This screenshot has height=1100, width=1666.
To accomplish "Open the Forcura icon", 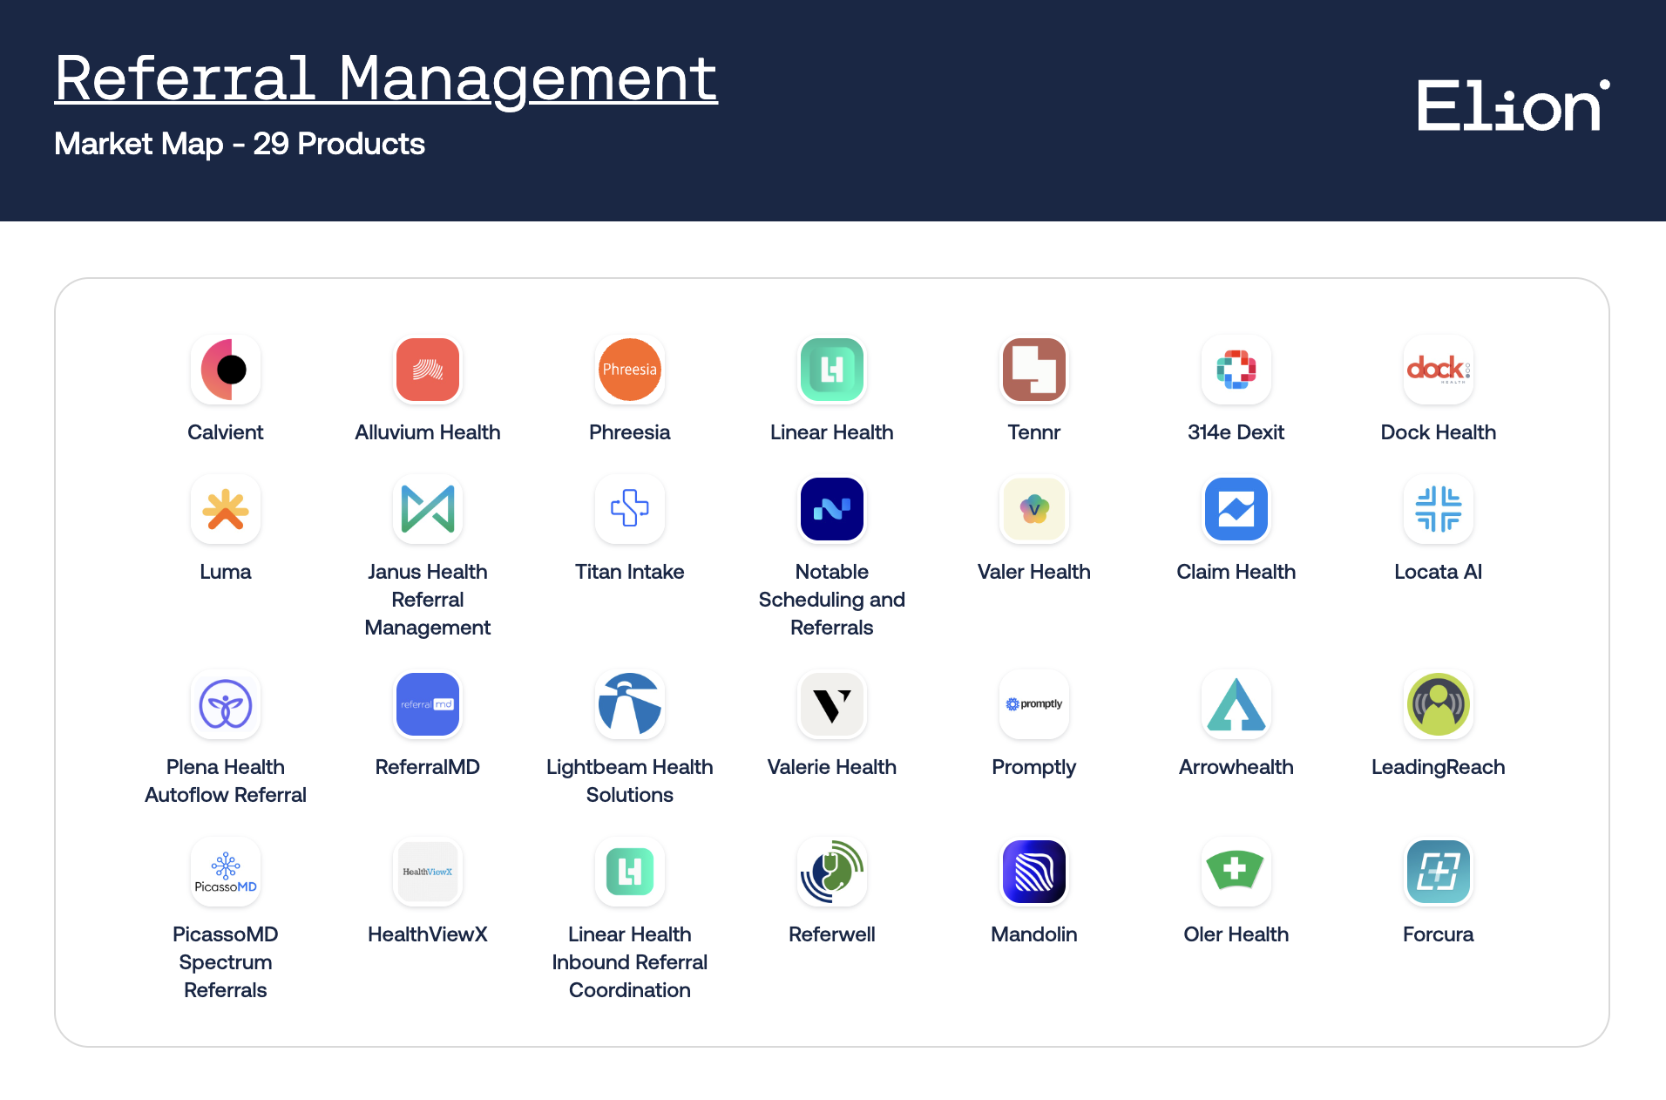I will point(1439,872).
